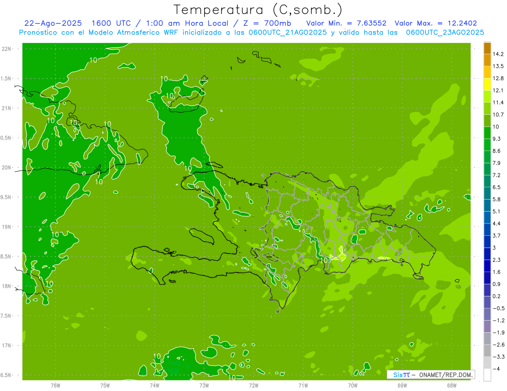Click the "13.5" colorbar value

click(x=499, y=66)
